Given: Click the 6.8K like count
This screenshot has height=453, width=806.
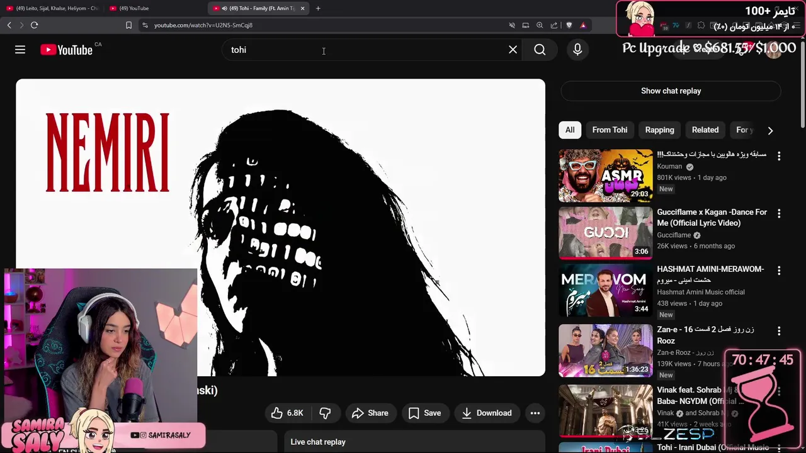Looking at the screenshot, I should point(295,413).
